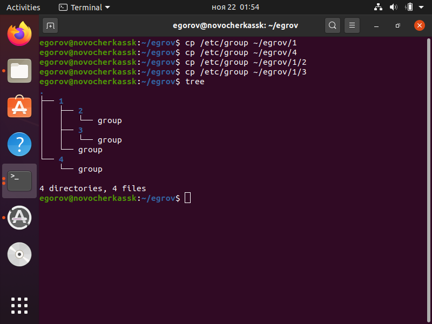432x324 pixels.
Task: Open the Activities overview
Action: tap(23, 8)
